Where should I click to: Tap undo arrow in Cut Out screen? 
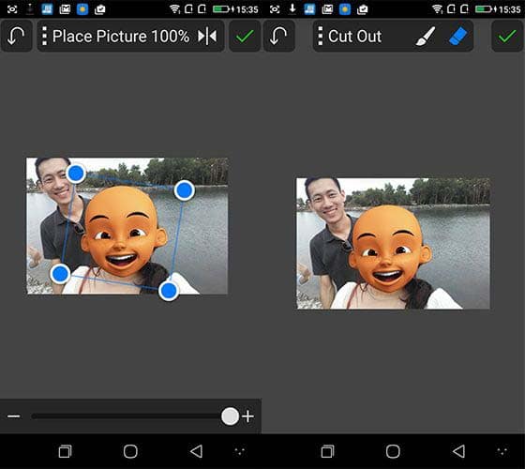pos(279,36)
